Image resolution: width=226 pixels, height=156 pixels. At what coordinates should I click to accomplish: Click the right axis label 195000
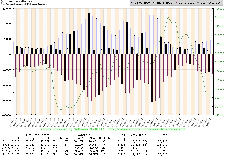(x=219, y=27)
